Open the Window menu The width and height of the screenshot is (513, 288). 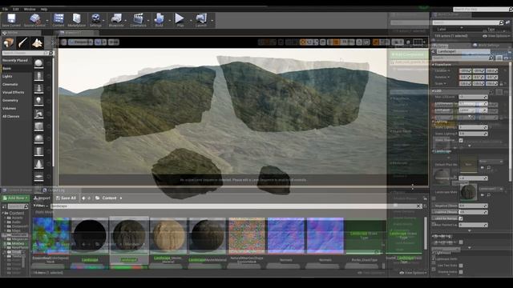click(x=30, y=10)
